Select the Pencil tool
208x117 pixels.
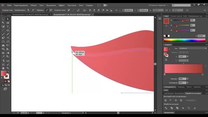tap(8, 34)
